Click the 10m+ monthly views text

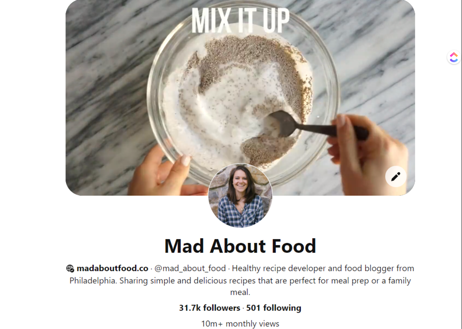(240, 324)
